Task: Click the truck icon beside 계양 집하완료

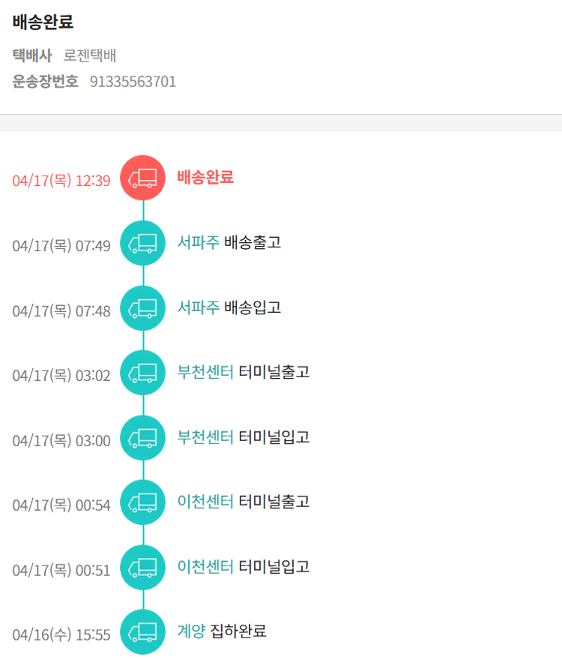Action: tap(142, 631)
